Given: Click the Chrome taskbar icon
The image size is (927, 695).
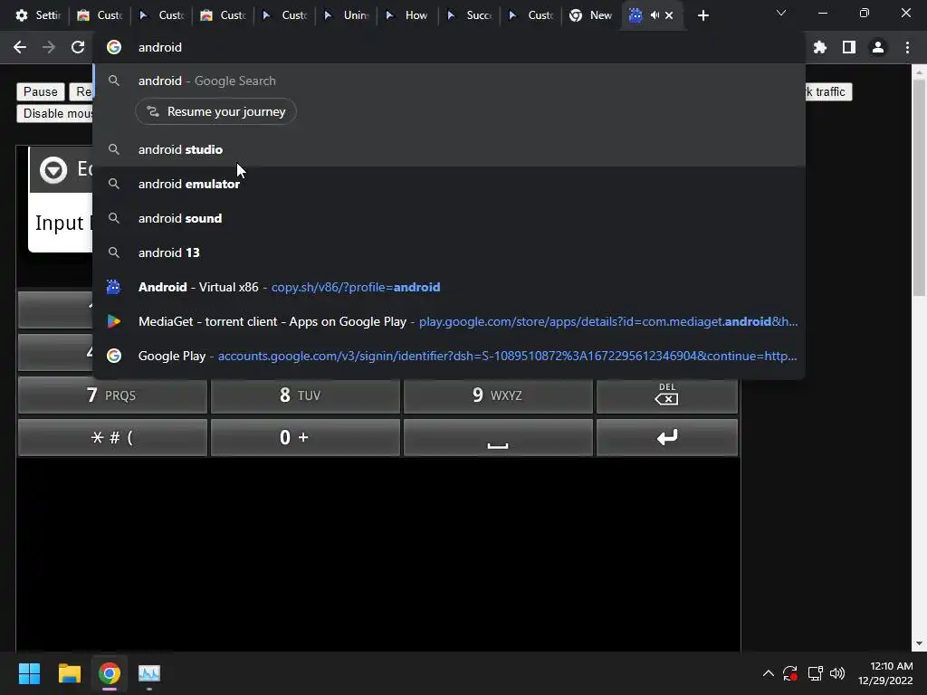Looking at the screenshot, I should pyautogui.click(x=110, y=673).
